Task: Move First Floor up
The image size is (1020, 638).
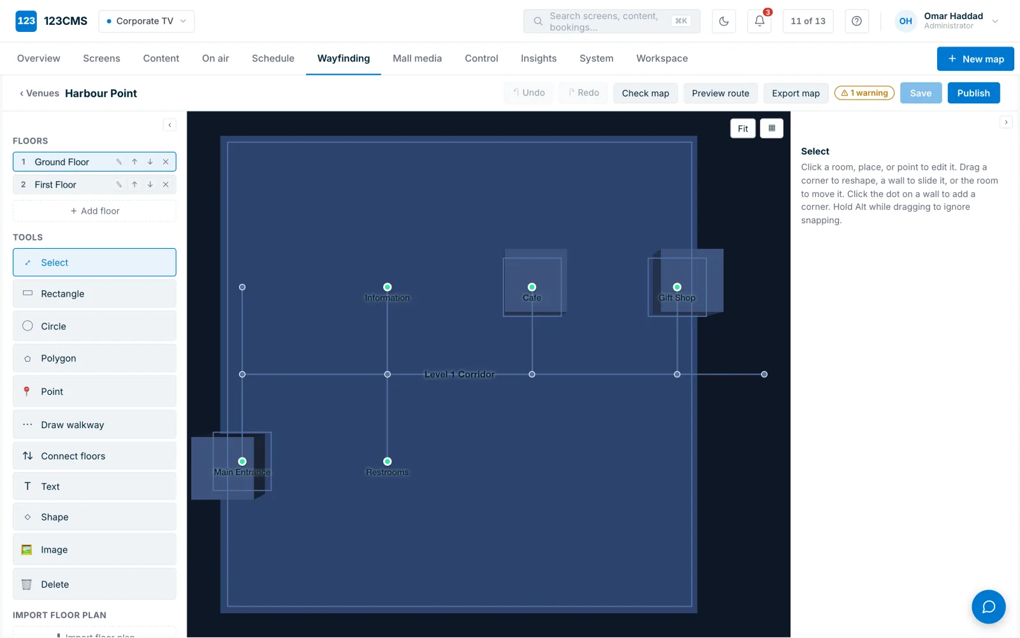Action: pyautogui.click(x=135, y=184)
